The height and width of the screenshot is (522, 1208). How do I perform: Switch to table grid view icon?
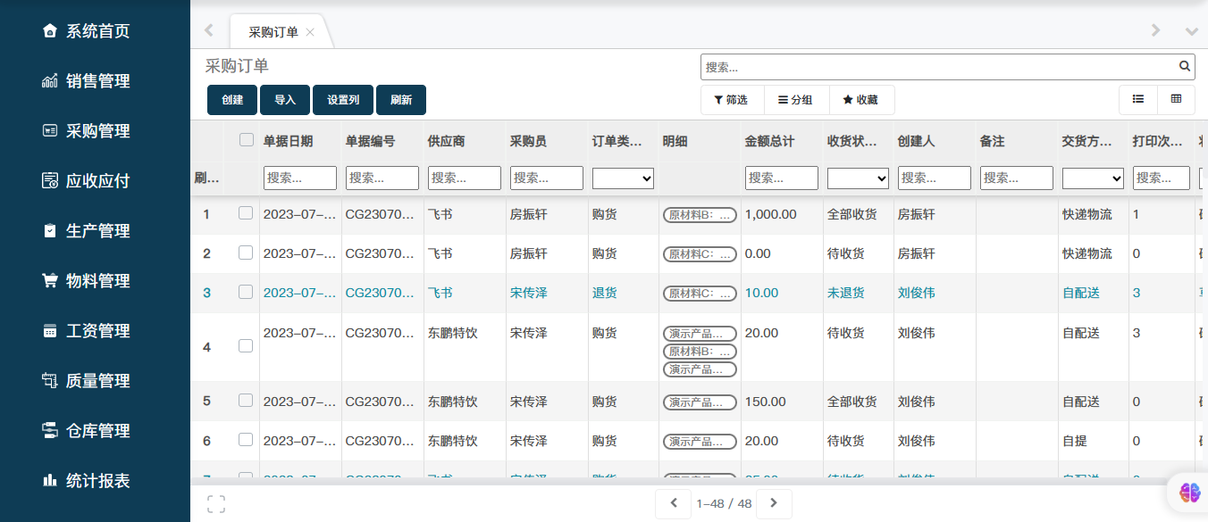(1176, 100)
